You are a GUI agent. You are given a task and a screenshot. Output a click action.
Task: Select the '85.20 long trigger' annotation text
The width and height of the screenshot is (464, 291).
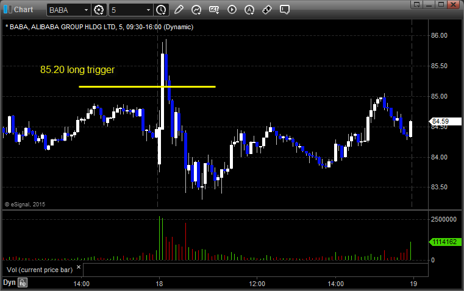[77, 70]
